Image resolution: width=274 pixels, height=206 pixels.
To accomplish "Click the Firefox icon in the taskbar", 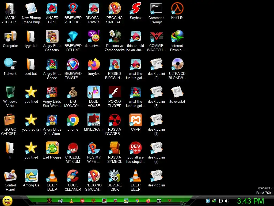I will (148, 201).
